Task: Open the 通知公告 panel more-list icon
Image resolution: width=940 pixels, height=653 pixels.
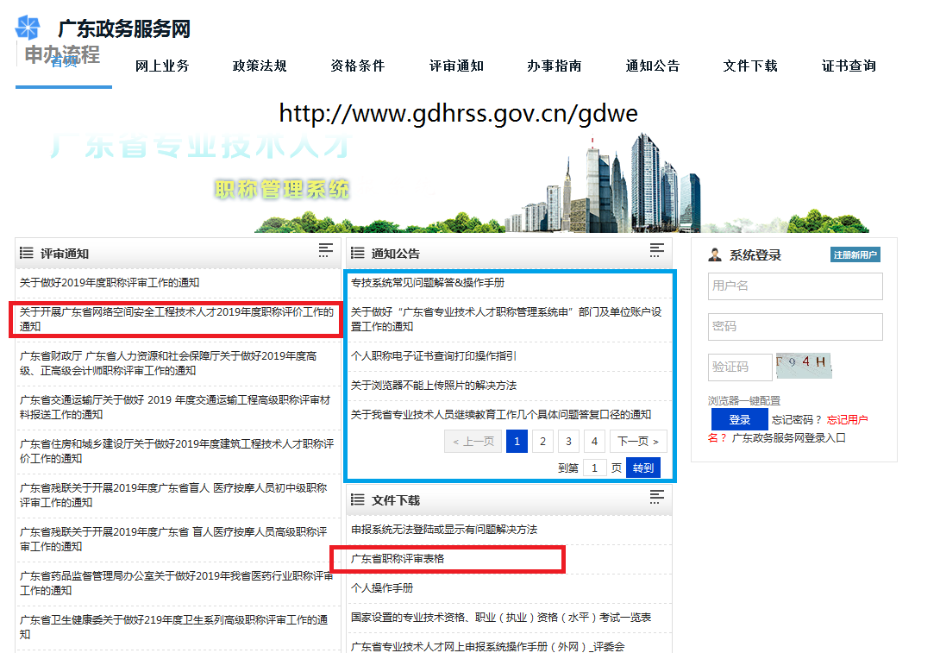Action: pyautogui.click(x=657, y=251)
